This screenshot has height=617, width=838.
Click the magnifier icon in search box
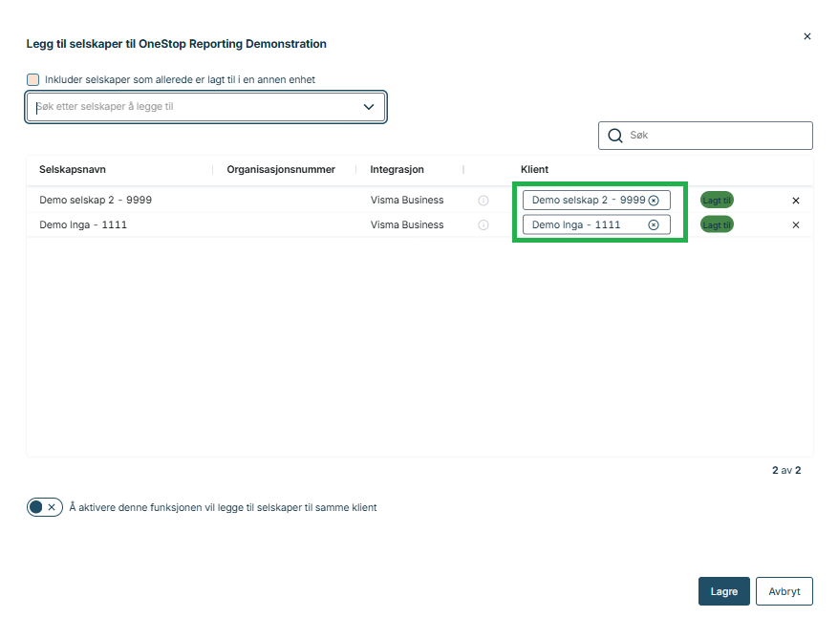(614, 136)
